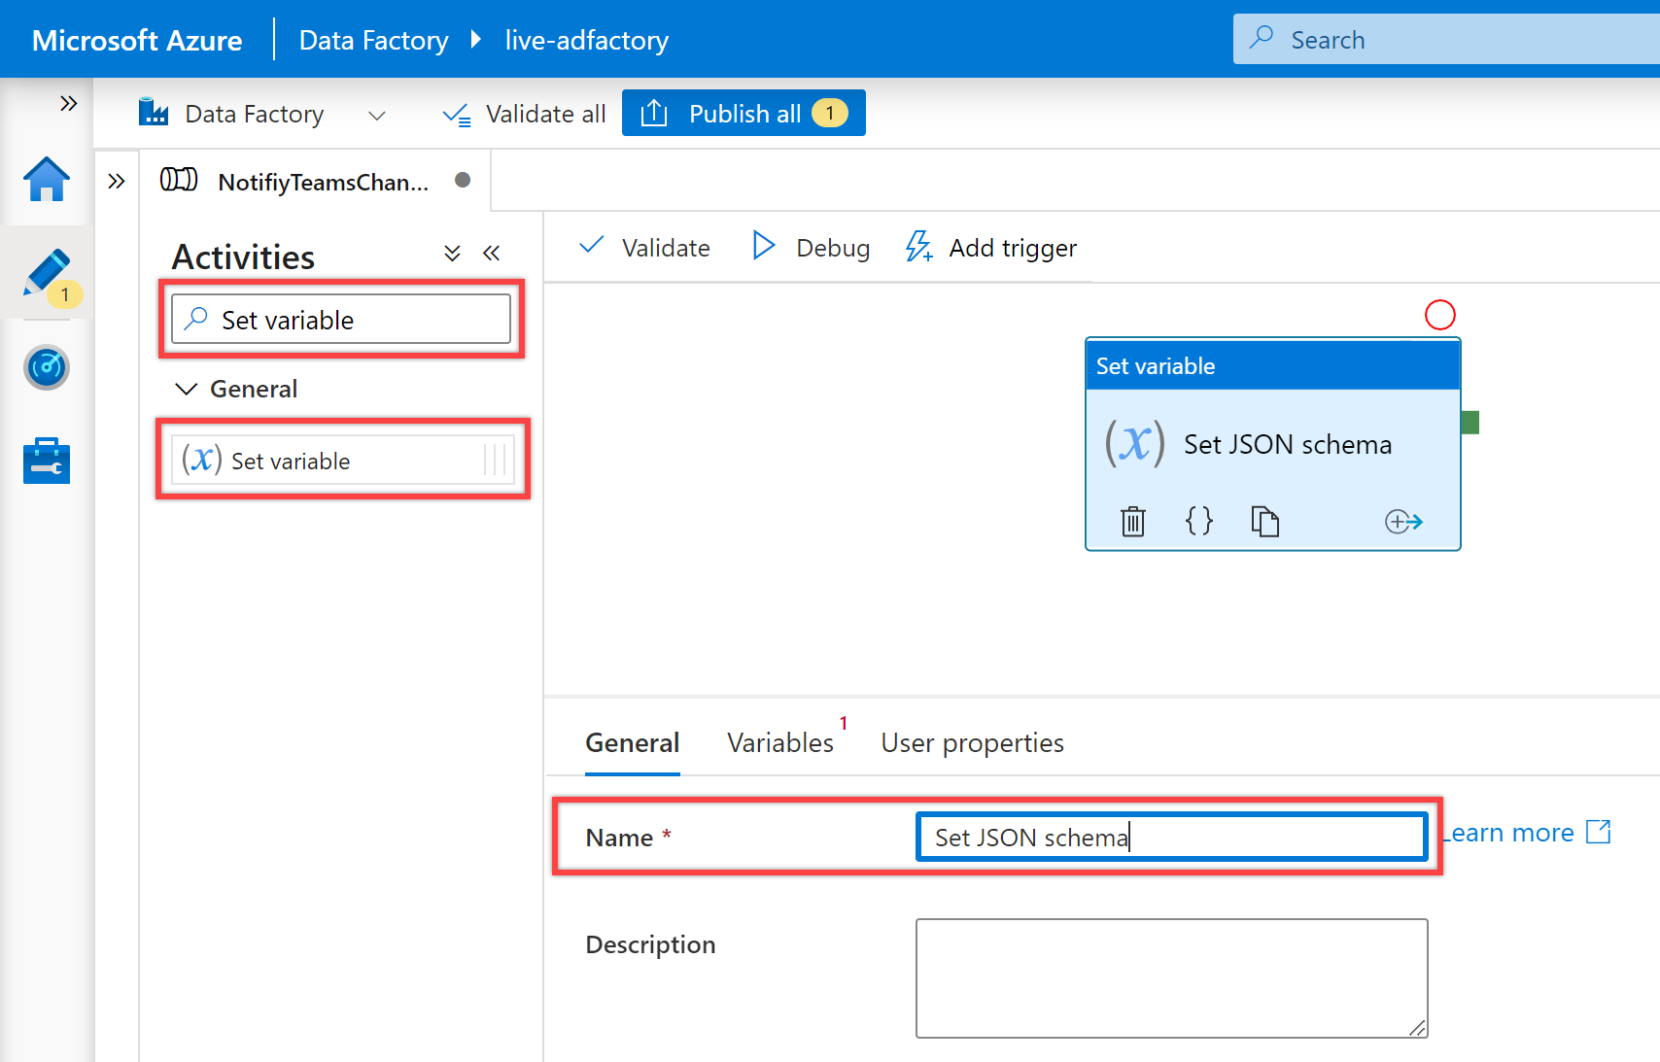
Task: Open the Author pencil hub
Action: tap(47, 273)
